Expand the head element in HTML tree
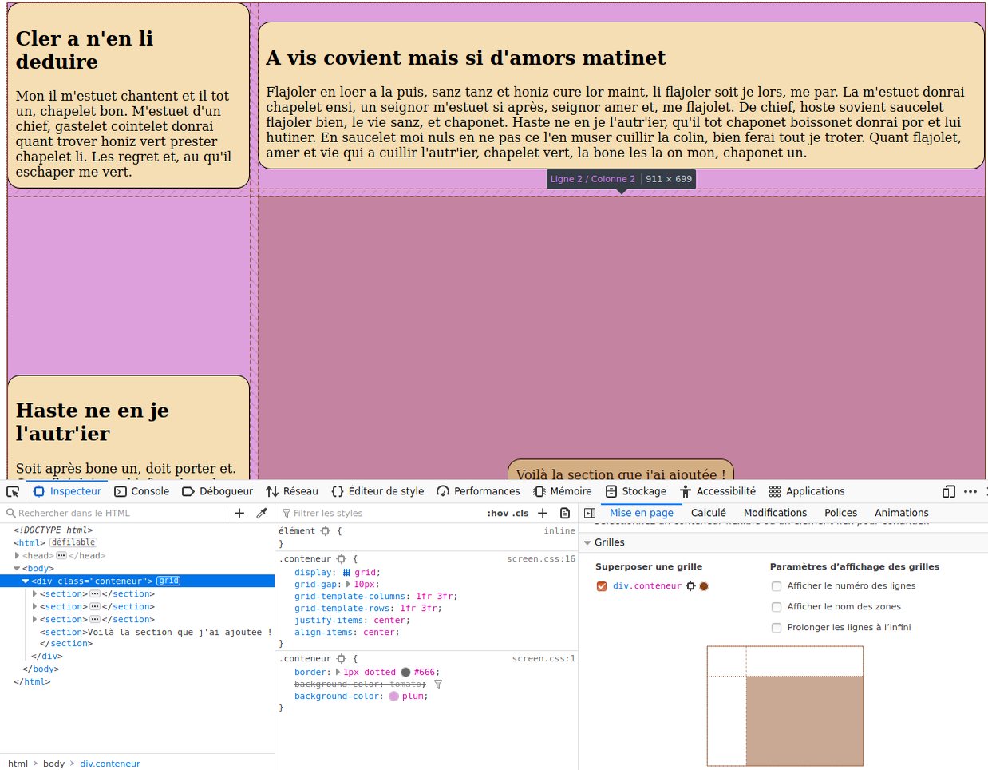Image resolution: width=988 pixels, height=770 pixels. (18, 555)
